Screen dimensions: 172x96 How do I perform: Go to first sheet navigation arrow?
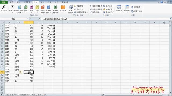point(1,95)
